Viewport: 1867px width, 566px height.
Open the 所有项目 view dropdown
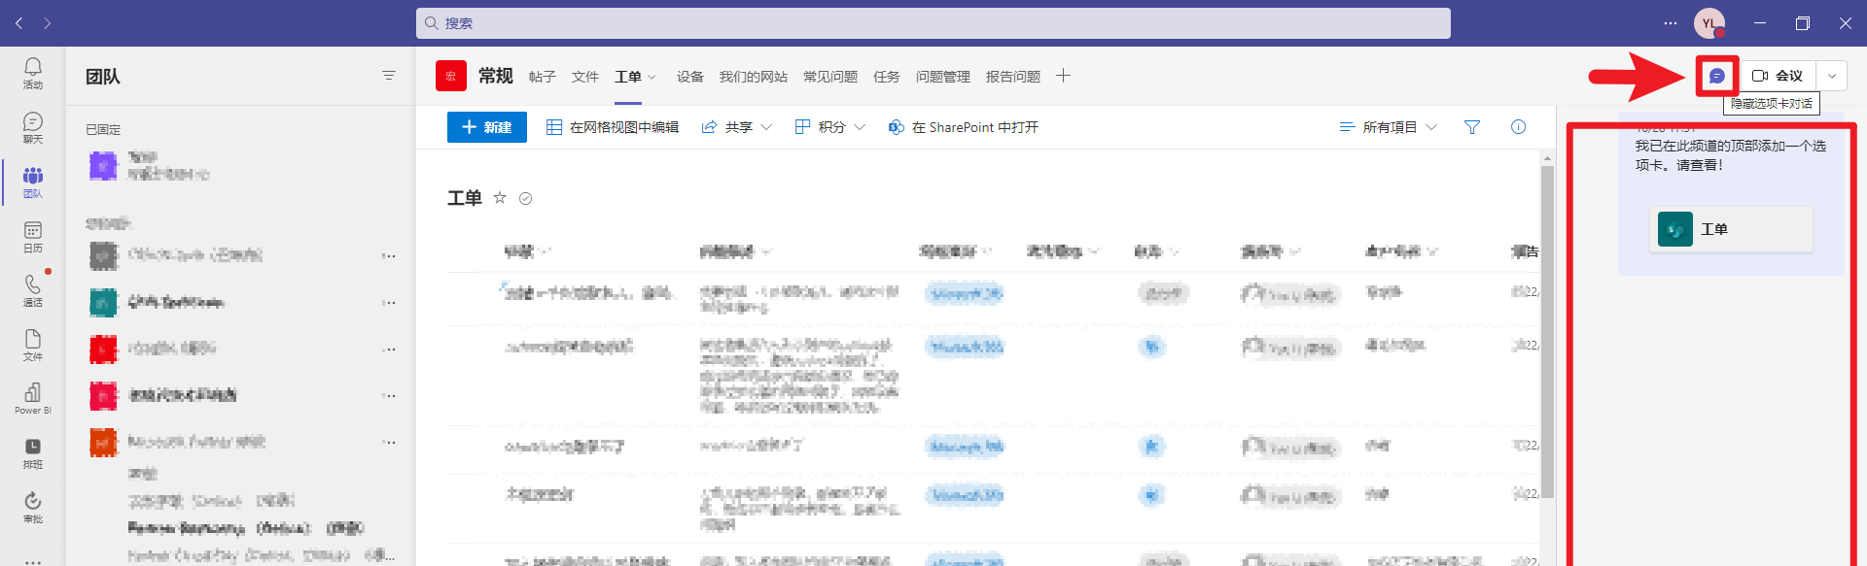1389,127
